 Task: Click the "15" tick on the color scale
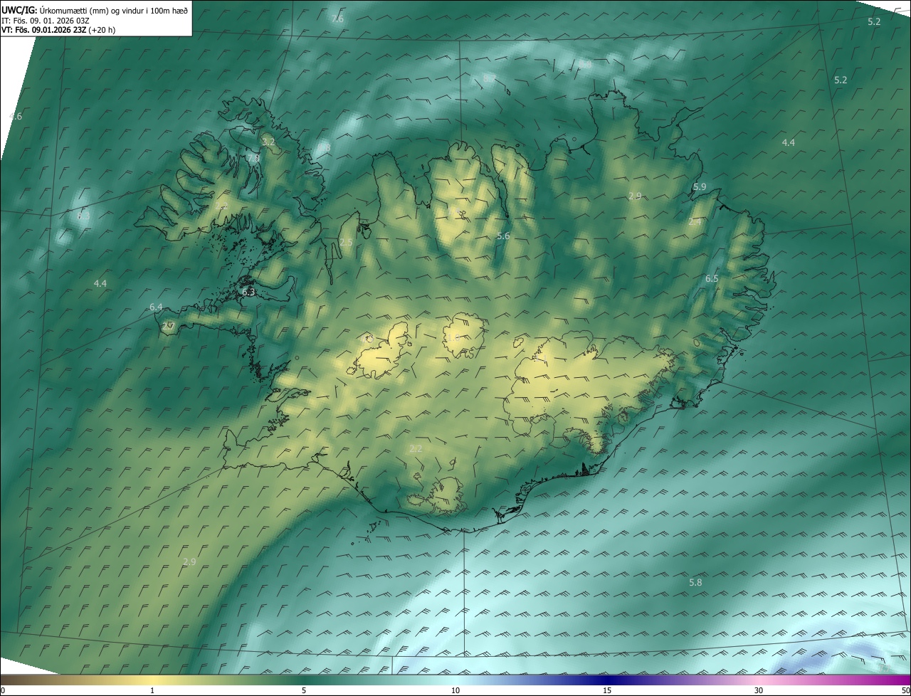point(607,690)
